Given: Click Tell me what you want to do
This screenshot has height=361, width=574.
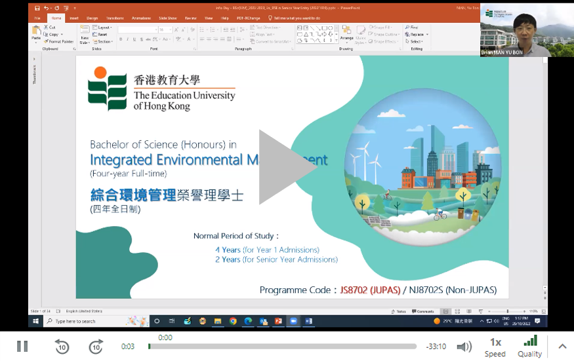Looking at the screenshot, I should point(295,18).
